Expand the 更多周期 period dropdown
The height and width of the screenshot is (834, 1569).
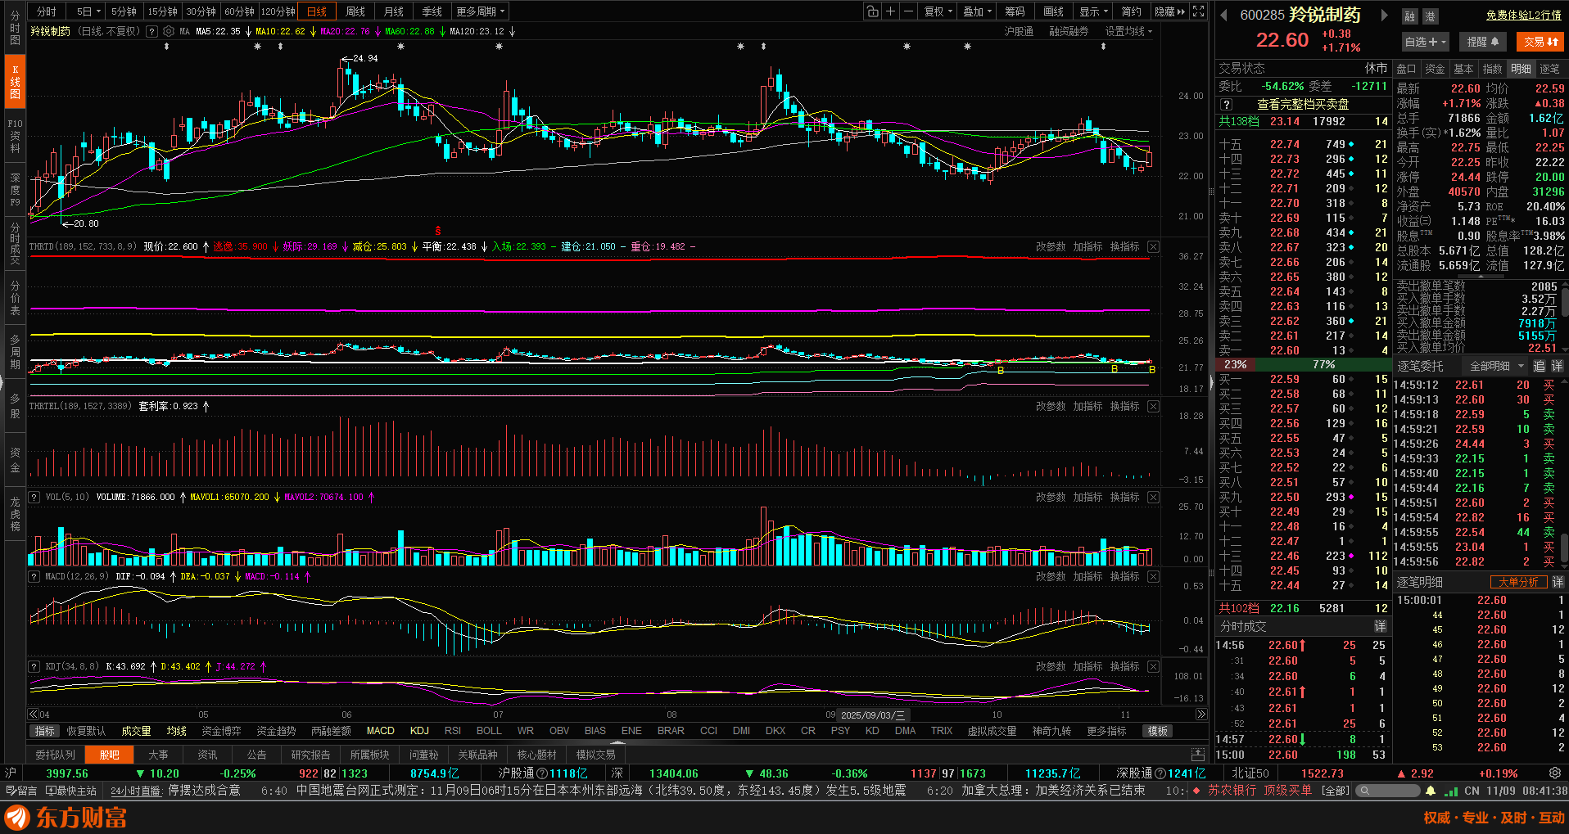coord(481,11)
